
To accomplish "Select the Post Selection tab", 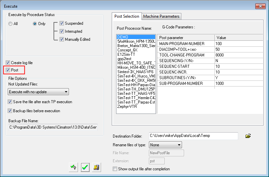I will click(126, 16).
